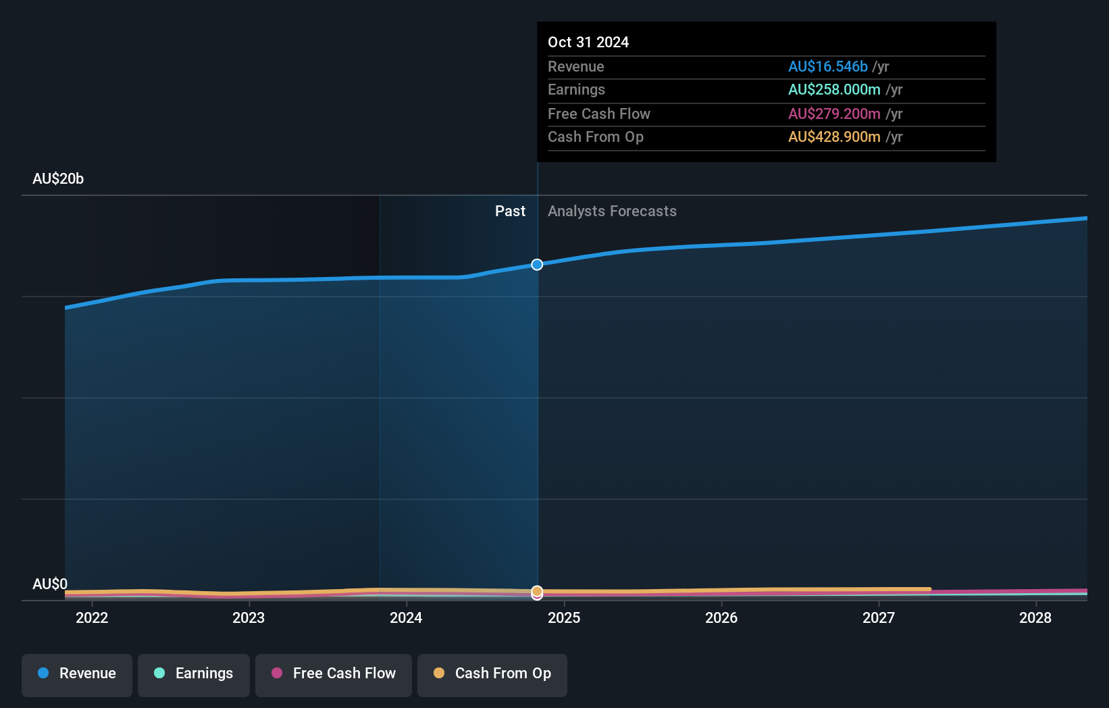1109x708 pixels.
Task: Click the 2026 year label on timeline
Action: [721, 617]
